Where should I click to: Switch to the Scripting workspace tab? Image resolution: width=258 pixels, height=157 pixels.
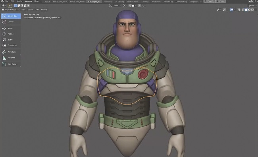point(194,2)
